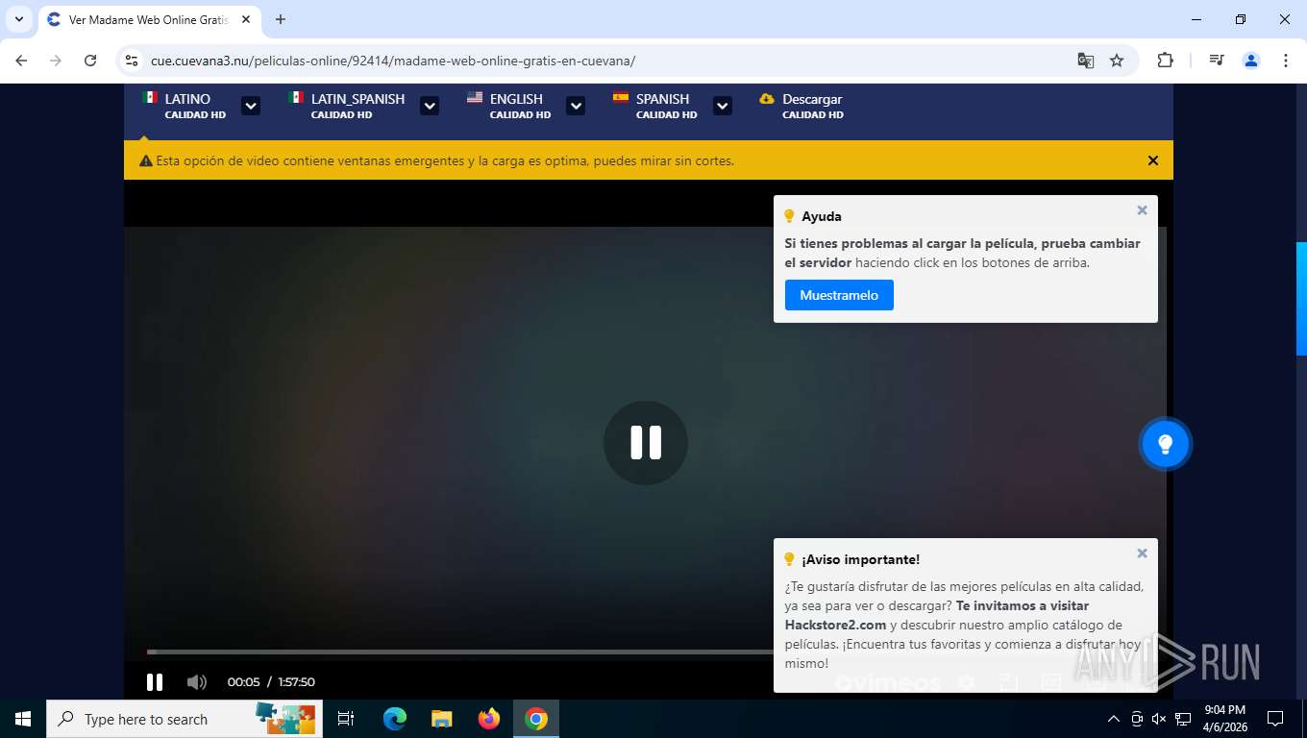Click the Spain flag next to SPANISH
The width and height of the screenshot is (1307, 738).
(x=621, y=97)
